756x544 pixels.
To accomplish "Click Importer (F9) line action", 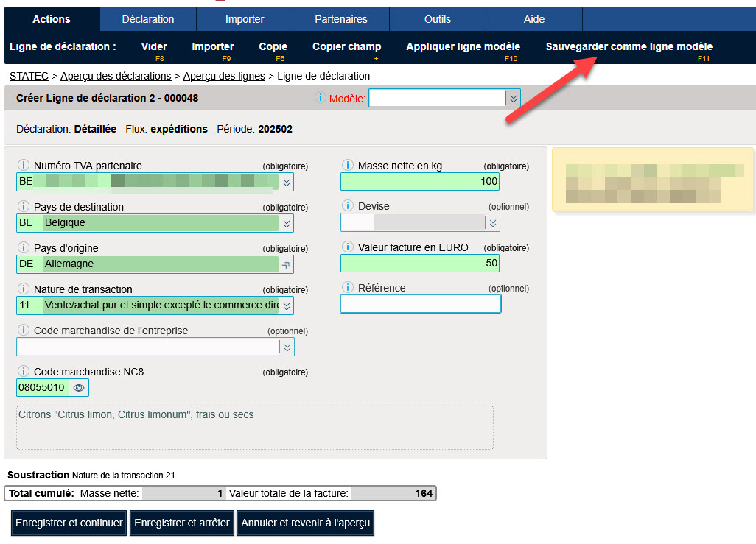I will pos(213,47).
